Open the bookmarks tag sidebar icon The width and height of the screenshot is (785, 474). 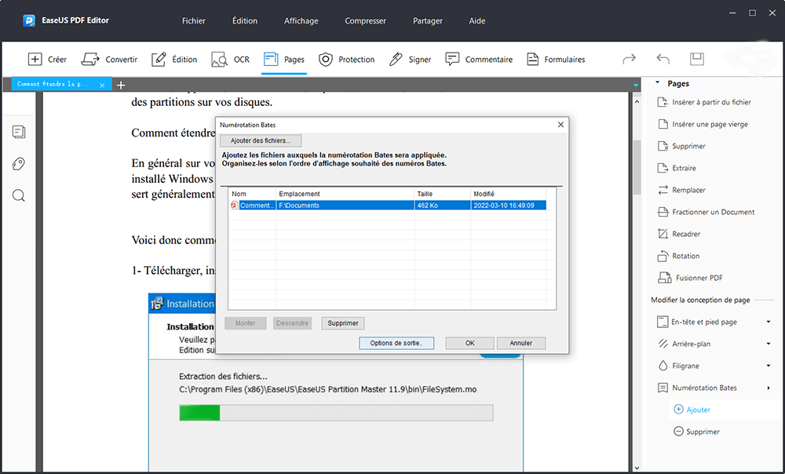19,164
